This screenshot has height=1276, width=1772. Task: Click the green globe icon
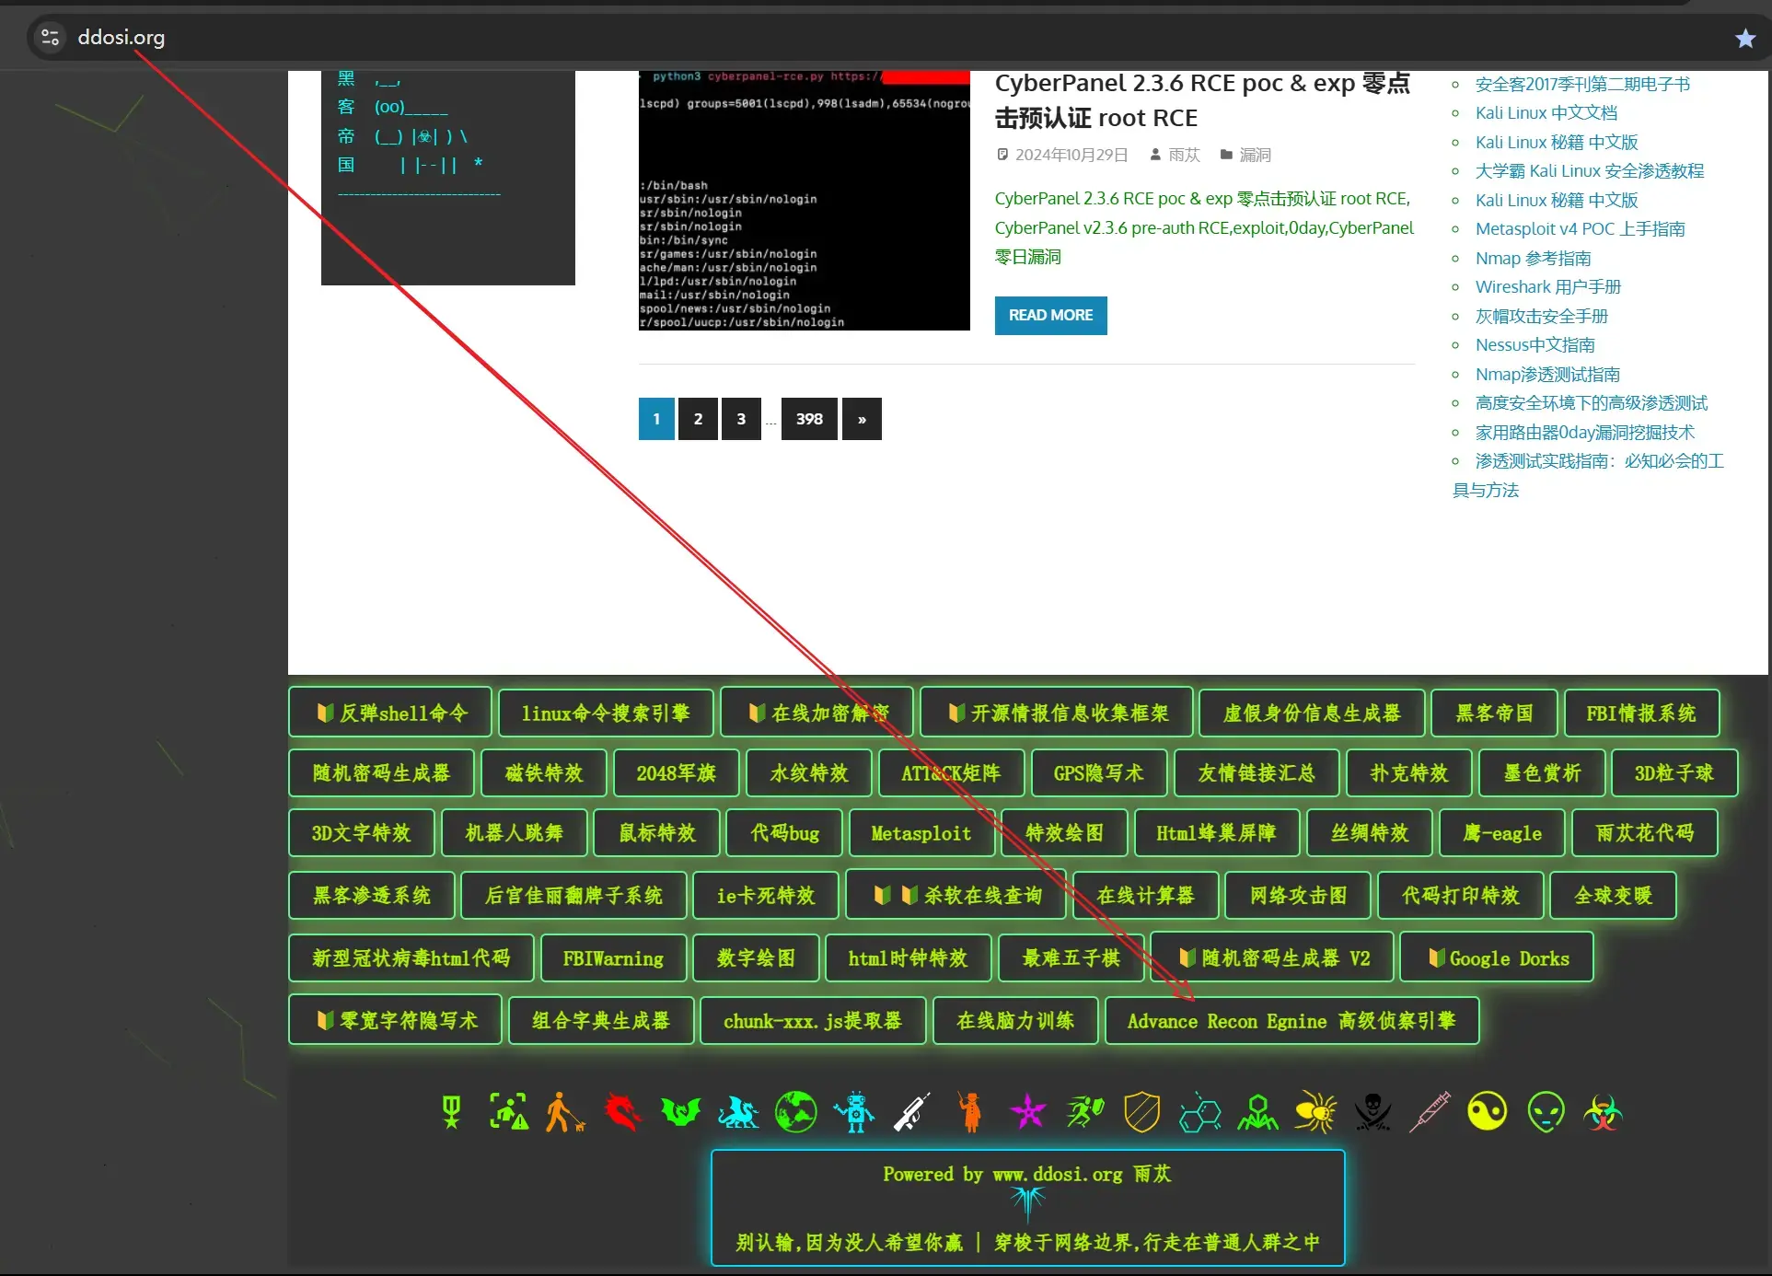click(795, 1112)
